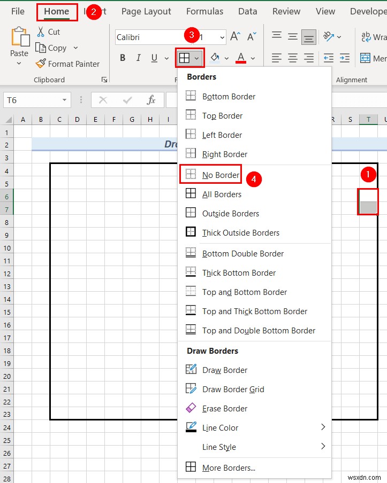The width and height of the screenshot is (387, 483).
Task: Open More Borders dialog
Action: tap(254, 468)
